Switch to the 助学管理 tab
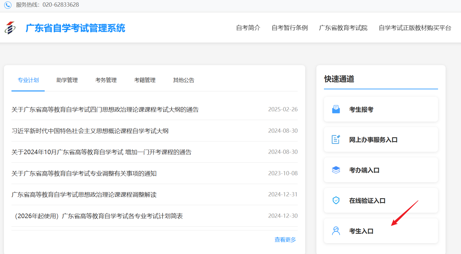 [x=67, y=80]
